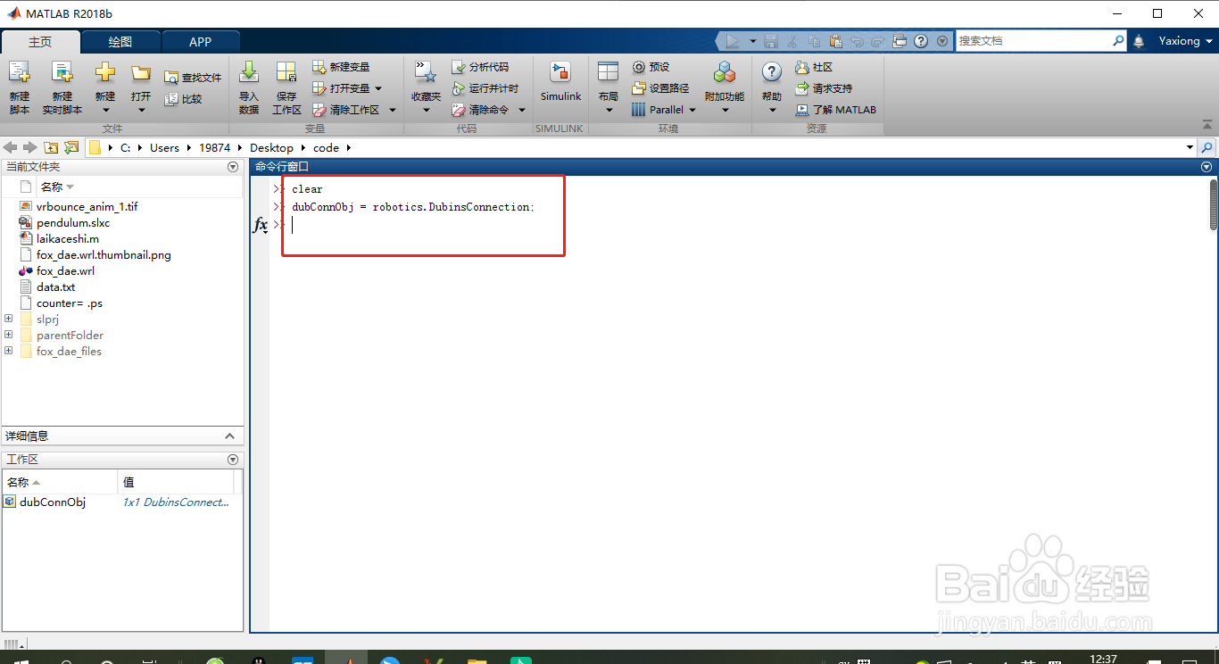Click switch windows icon in quick access

pyautogui.click(x=900, y=41)
